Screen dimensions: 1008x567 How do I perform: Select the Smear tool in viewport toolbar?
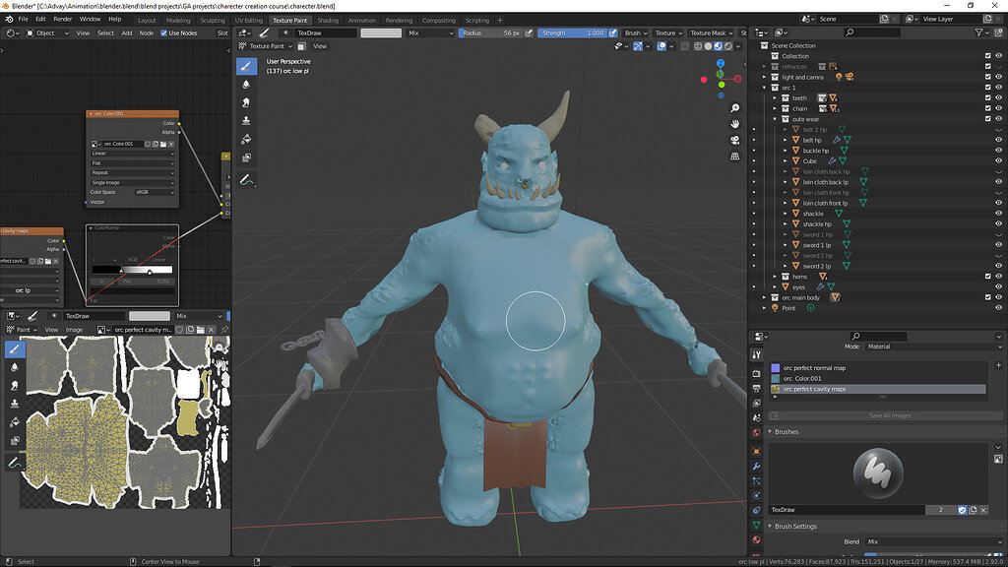pos(246,102)
